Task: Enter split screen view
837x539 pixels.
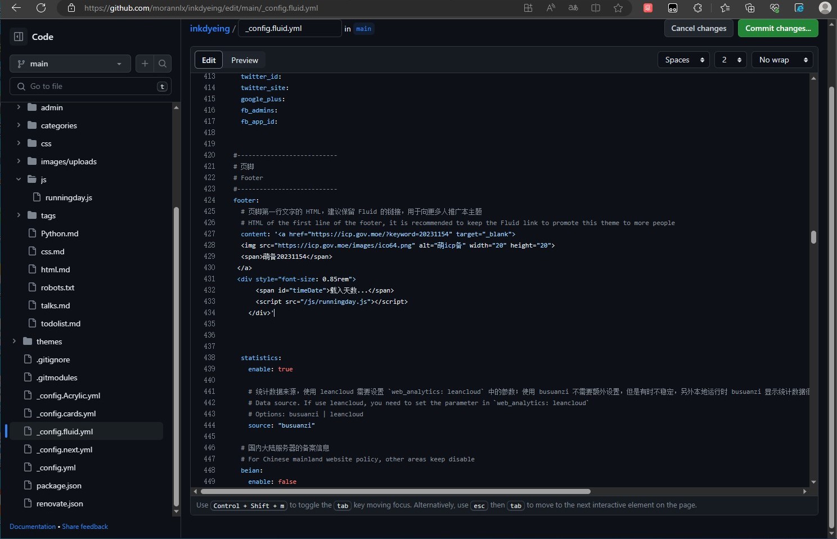Action: pyautogui.click(x=596, y=8)
